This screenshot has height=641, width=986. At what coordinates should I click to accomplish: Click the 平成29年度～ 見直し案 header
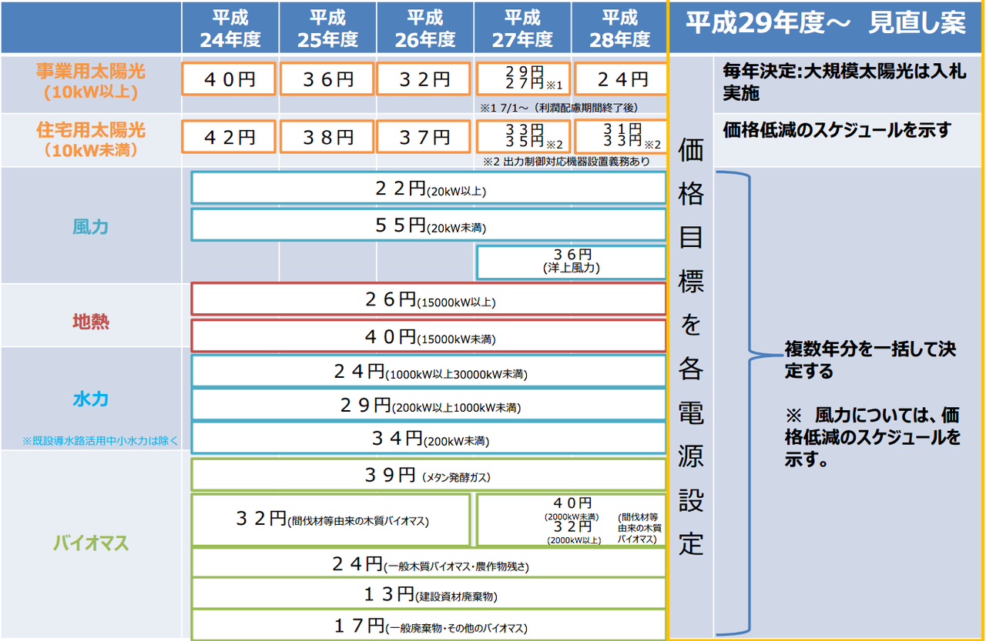coord(826,23)
